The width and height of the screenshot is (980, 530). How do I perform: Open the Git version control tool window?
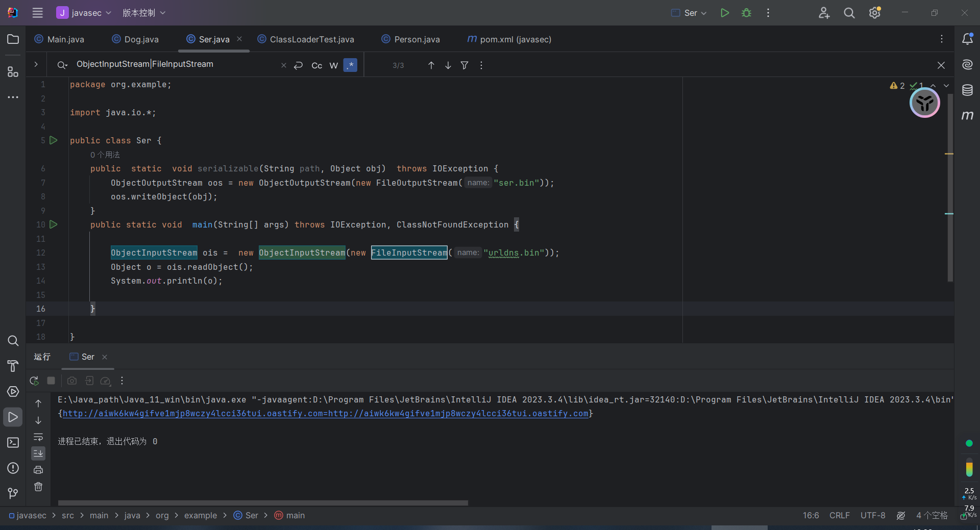[13, 493]
